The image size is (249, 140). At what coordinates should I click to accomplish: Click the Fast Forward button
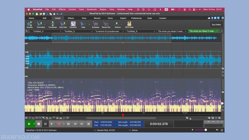point(82,124)
